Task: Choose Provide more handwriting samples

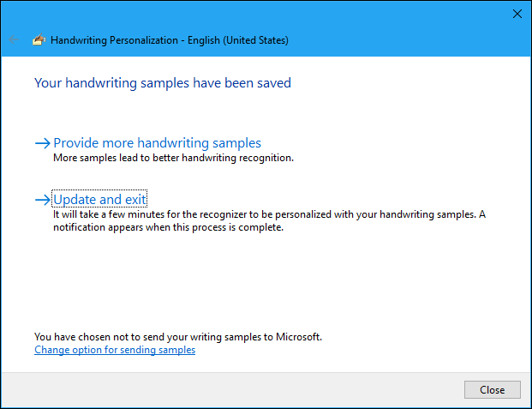Action: click(x=157, y=143)
